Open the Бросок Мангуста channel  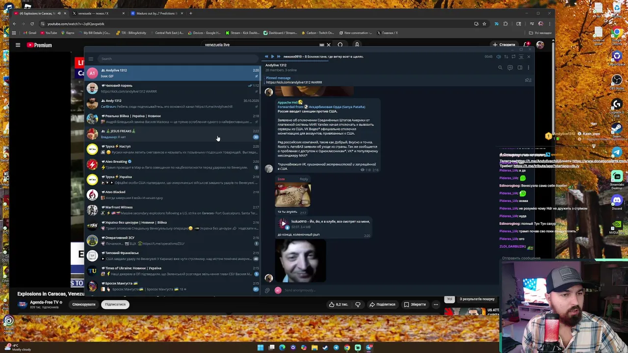tap(172, 286)
